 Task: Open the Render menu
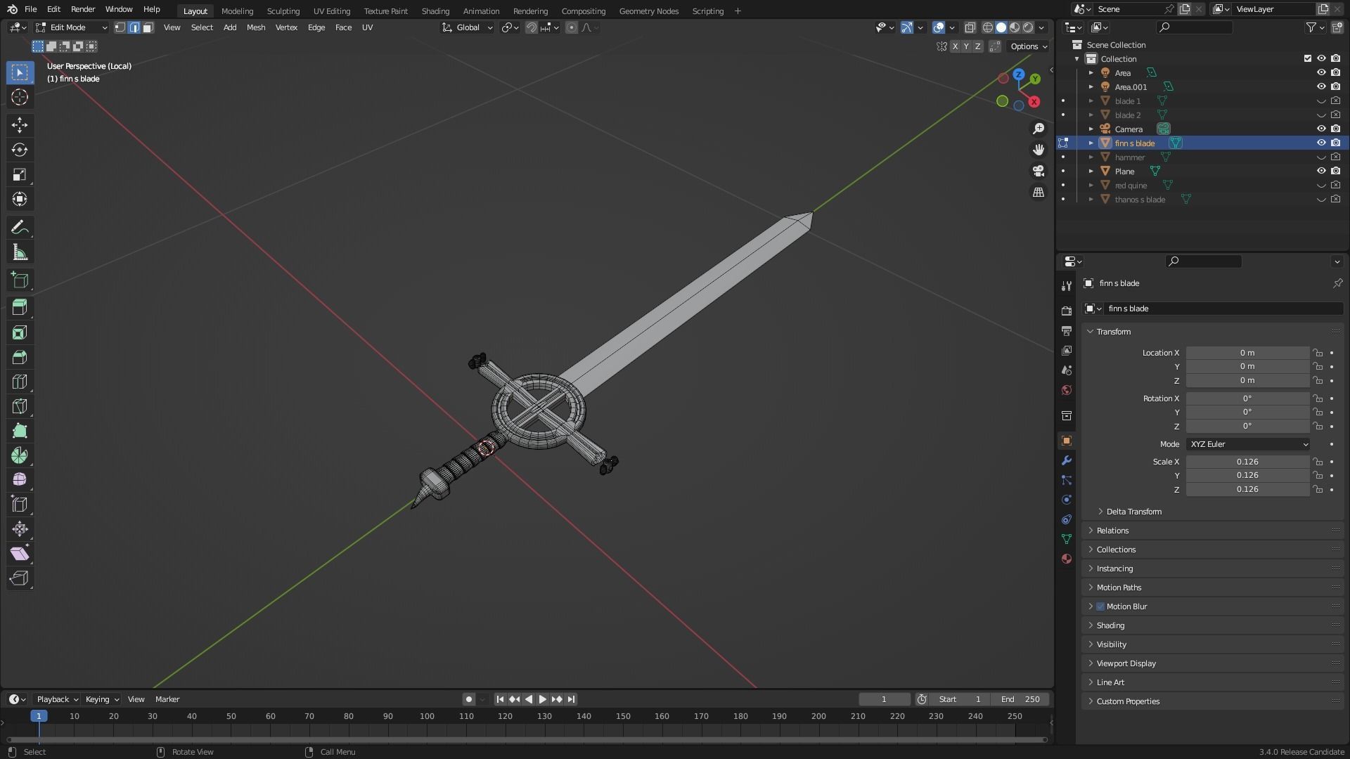(x=83, y=9)
